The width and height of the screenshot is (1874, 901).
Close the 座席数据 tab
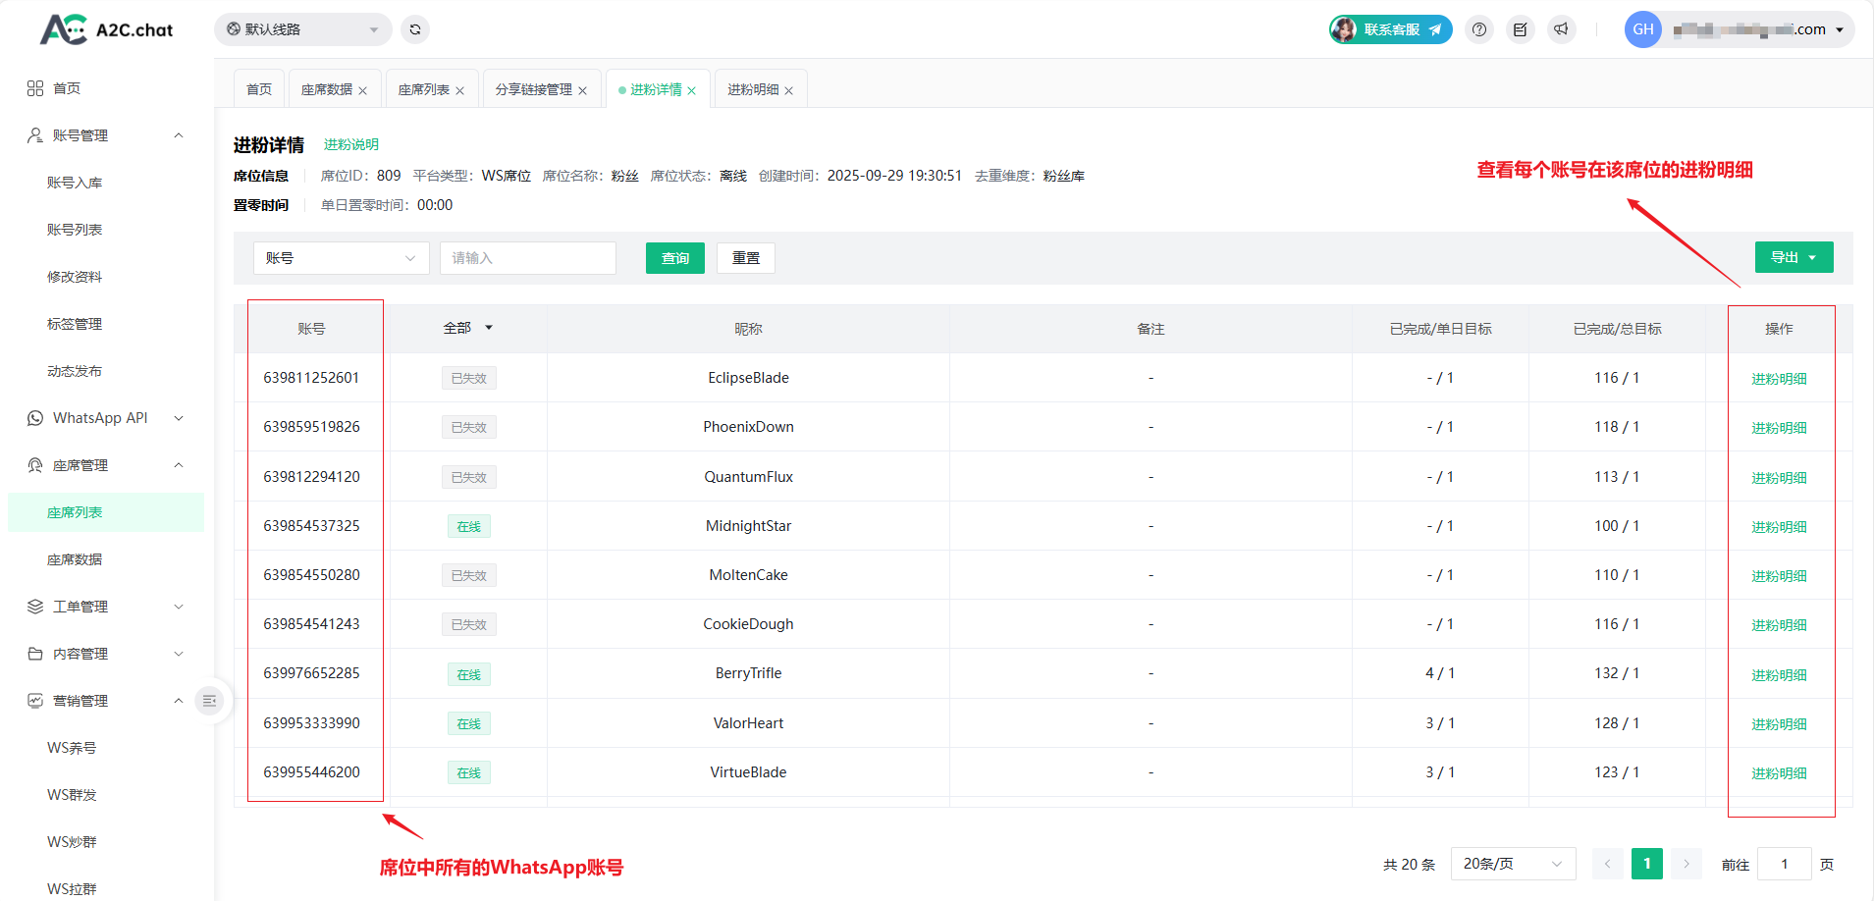(363, 90)
